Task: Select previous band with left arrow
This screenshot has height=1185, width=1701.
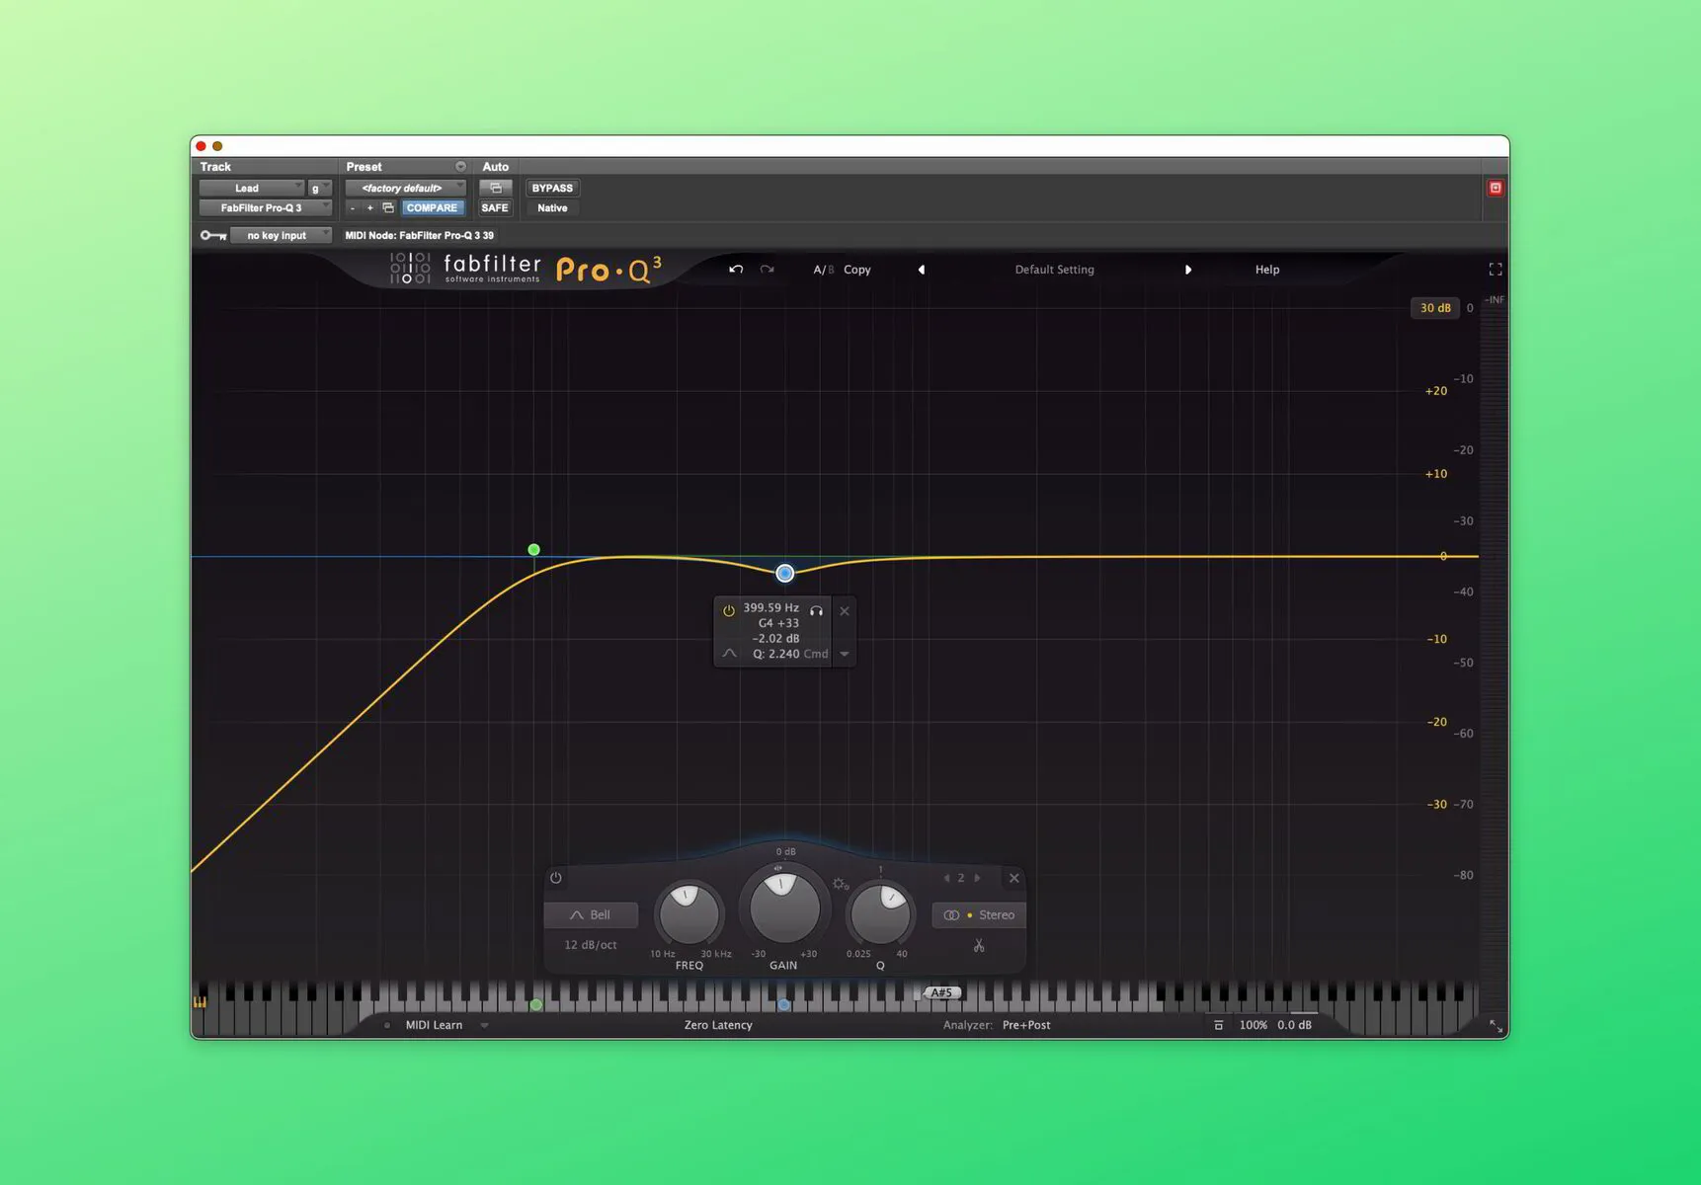Action: click(946, 878)
